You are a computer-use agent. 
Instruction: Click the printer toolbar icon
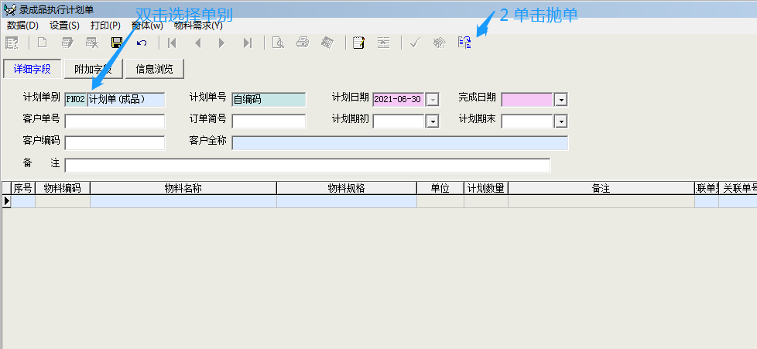pyautogui.click(x=303, y=43)
